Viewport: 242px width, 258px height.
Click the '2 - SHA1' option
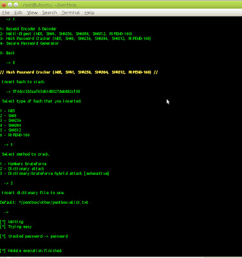[x=8, y=115]
